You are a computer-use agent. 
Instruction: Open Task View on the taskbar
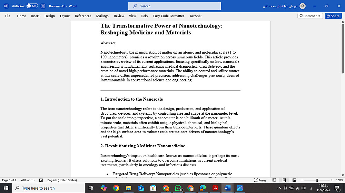coord(91,188)
